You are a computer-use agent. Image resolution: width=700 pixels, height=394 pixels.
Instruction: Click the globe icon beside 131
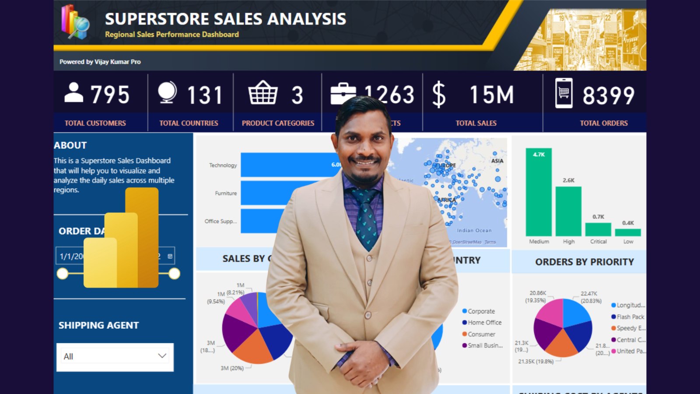tap(167, 92)
